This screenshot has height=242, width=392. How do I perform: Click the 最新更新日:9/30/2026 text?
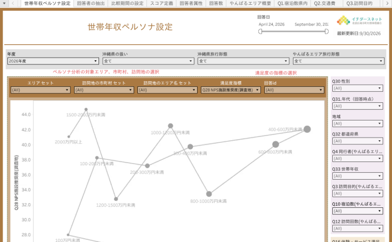[x=359, y=34]
